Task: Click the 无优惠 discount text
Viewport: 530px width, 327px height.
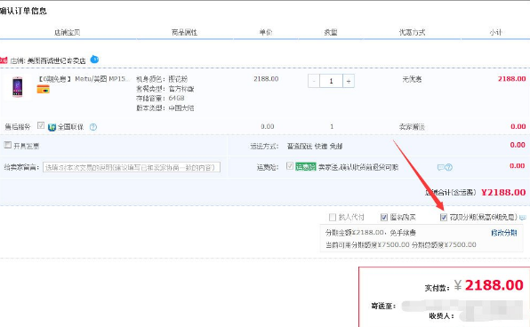Action: [412, 79]
